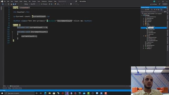This screenshot has height=95, width=169.
Task: Click the Visual Studio logo icon
Action: tap(2, 1)
